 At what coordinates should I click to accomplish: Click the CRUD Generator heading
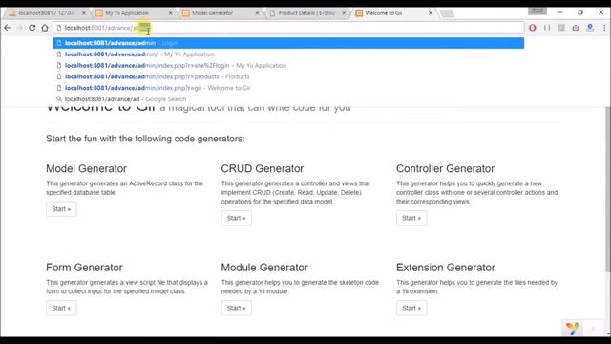click(263, 168)
